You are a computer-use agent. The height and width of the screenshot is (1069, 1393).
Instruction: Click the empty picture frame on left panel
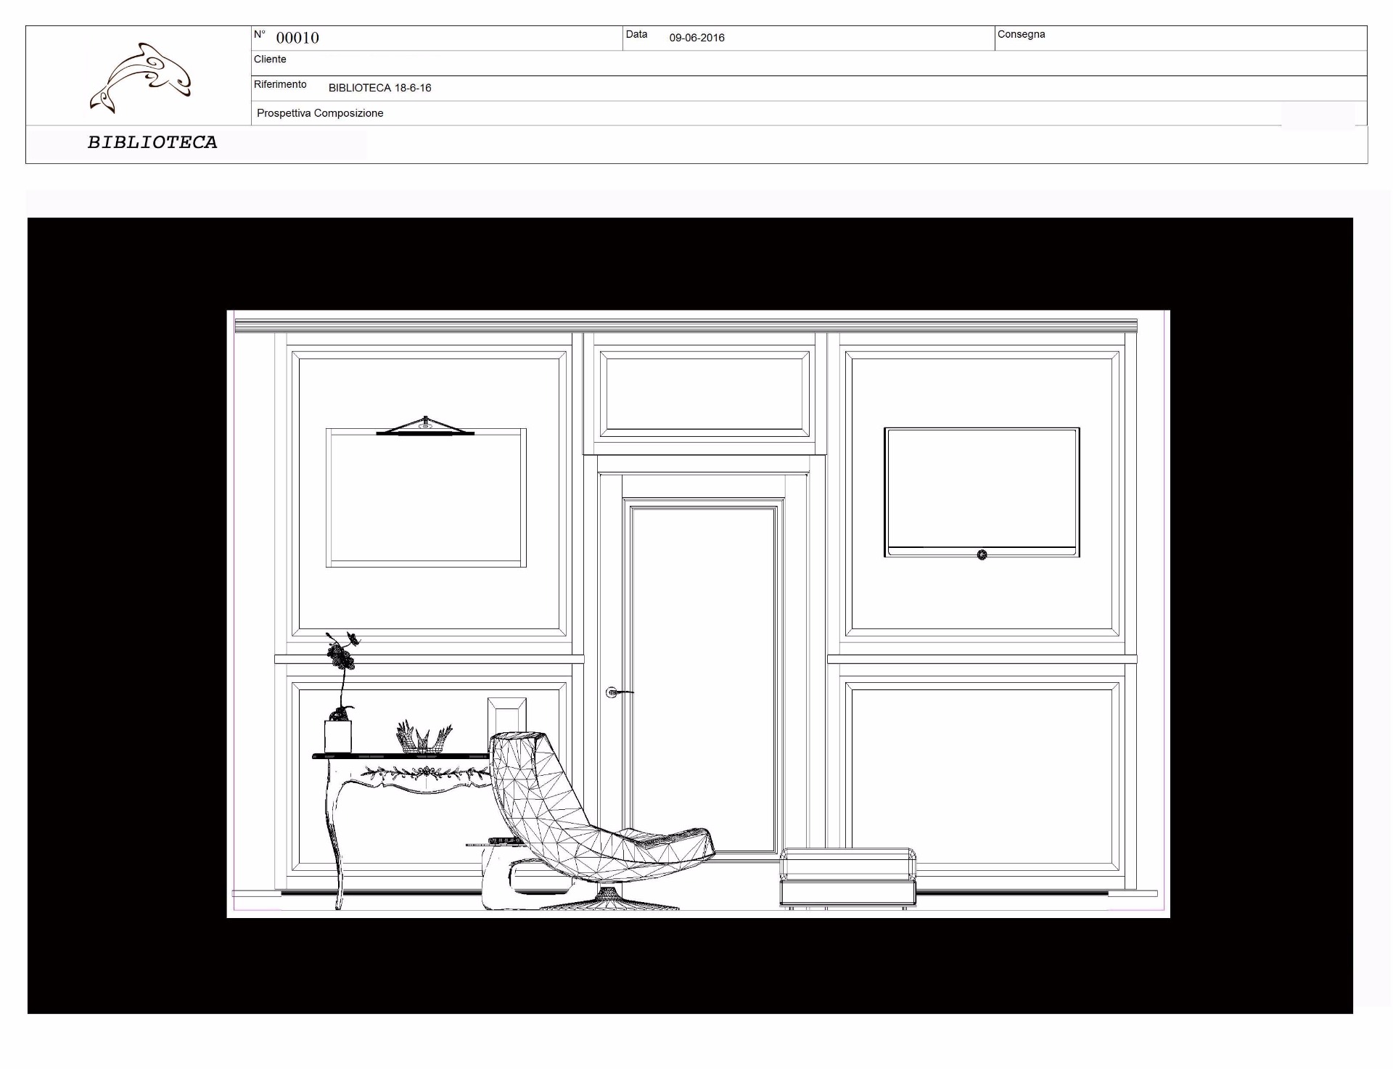(426, 498)
